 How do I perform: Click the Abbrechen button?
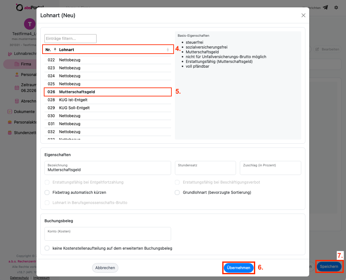click(x=105, y=268)
